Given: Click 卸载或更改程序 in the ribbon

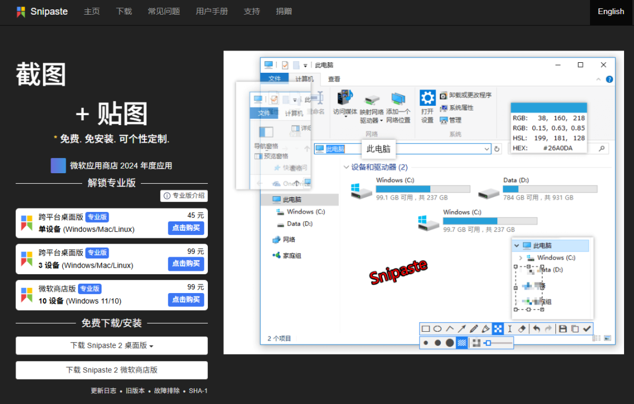Looking at the screenshot, I should click(466, 95).
